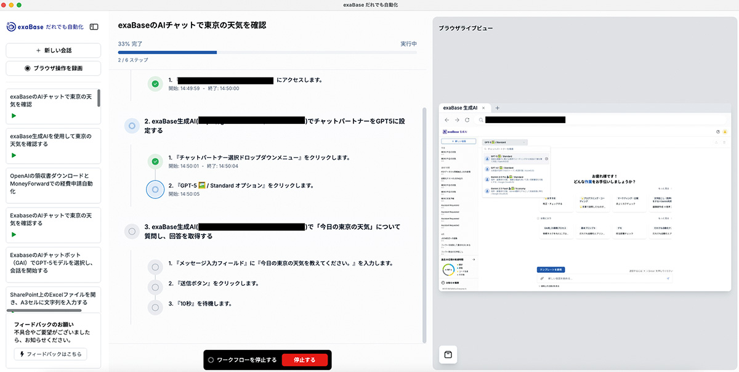Open 'OpenAIの領収書ダウンロード' conversation item

pyautogui.click(x=53, y=184)
